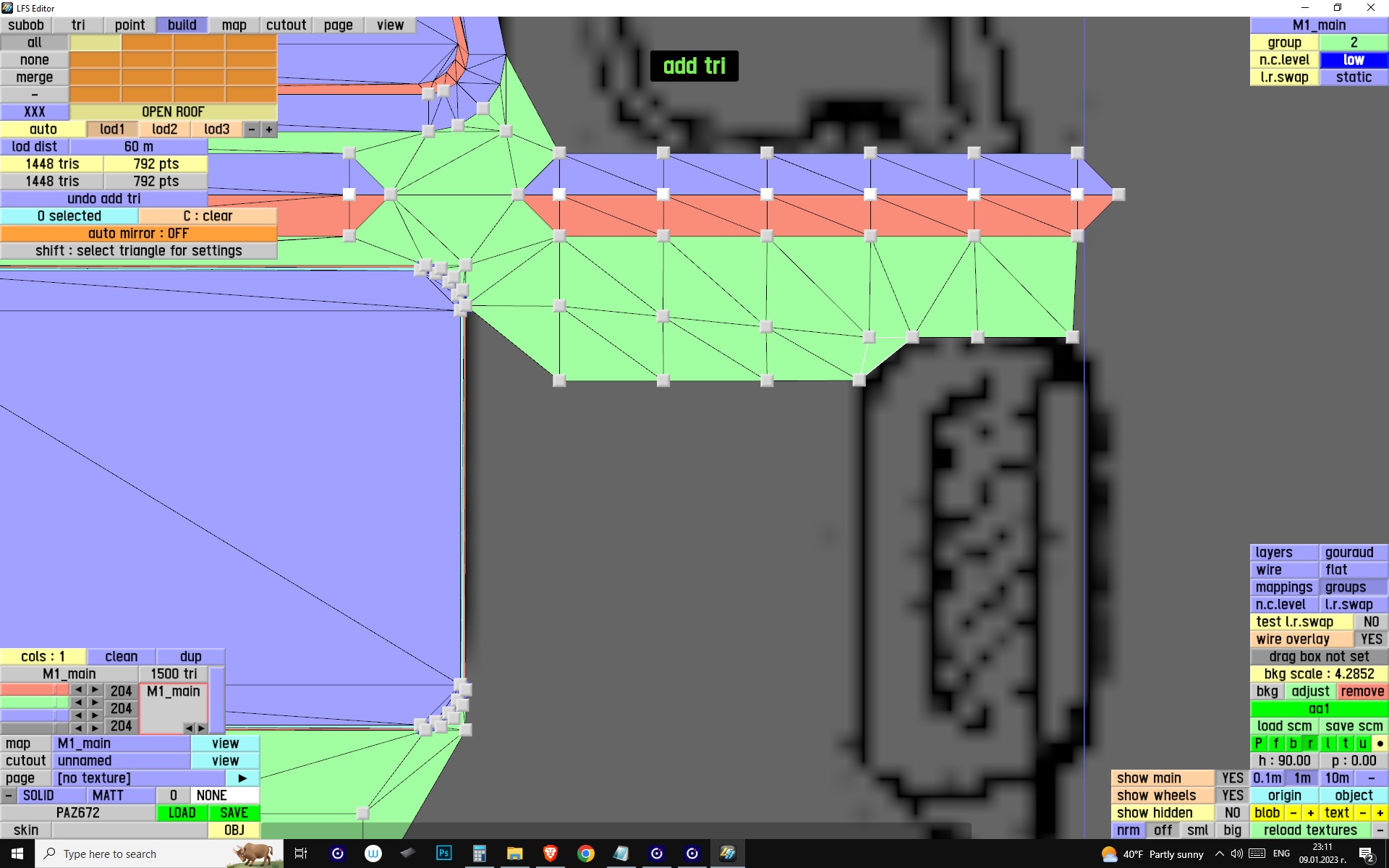Switch to the point tab
The width and height of the screenshot is (1389, 868).
point(129,25)
